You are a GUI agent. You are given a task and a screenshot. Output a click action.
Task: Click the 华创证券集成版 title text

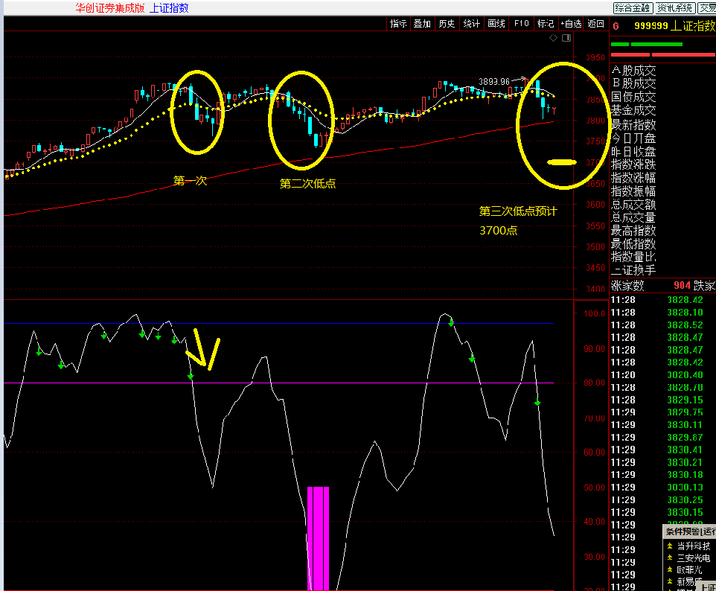point(109,7)
